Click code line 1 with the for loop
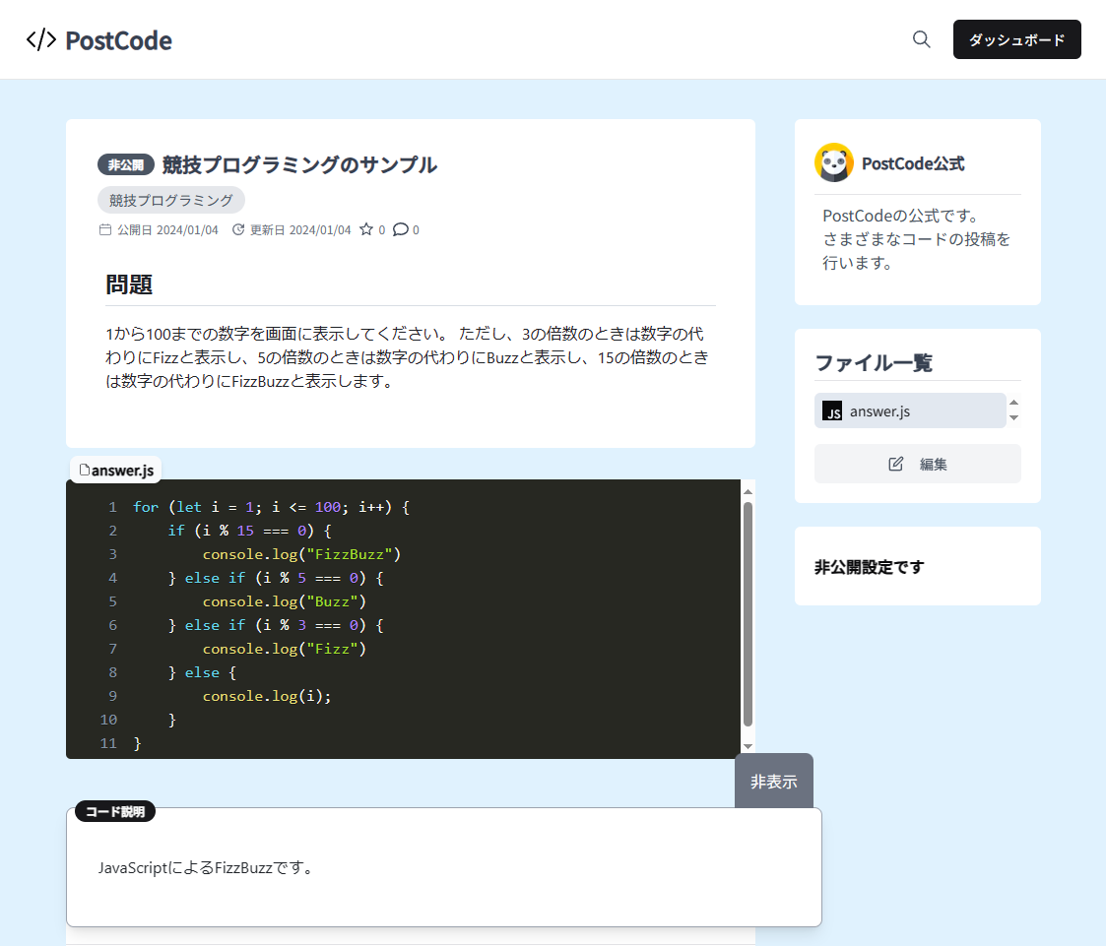 [x=271, y=507]
